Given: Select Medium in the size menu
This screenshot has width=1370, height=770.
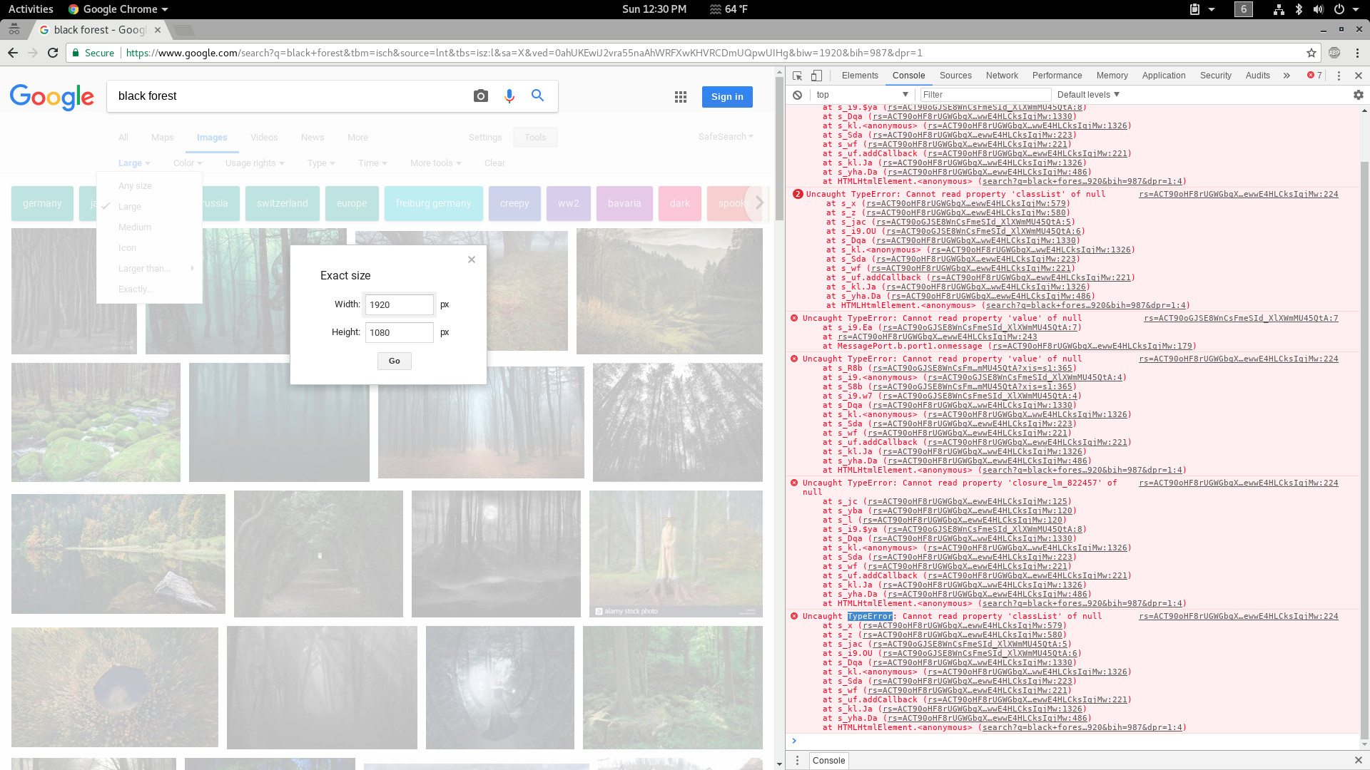Looking at the screenshot, I should [149, 227].
